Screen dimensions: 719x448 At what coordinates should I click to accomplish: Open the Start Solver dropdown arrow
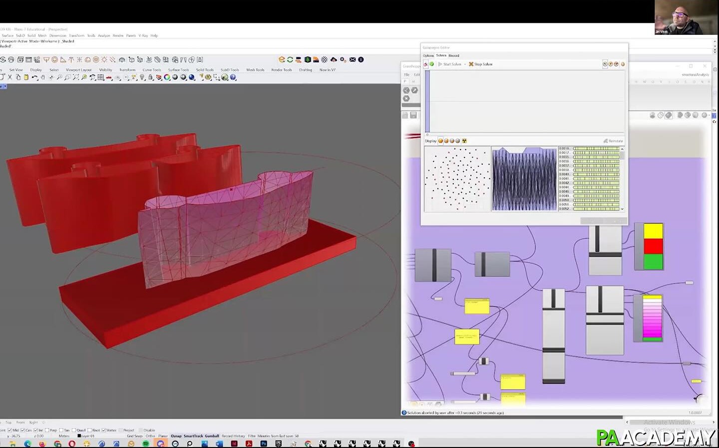point(465,64)
